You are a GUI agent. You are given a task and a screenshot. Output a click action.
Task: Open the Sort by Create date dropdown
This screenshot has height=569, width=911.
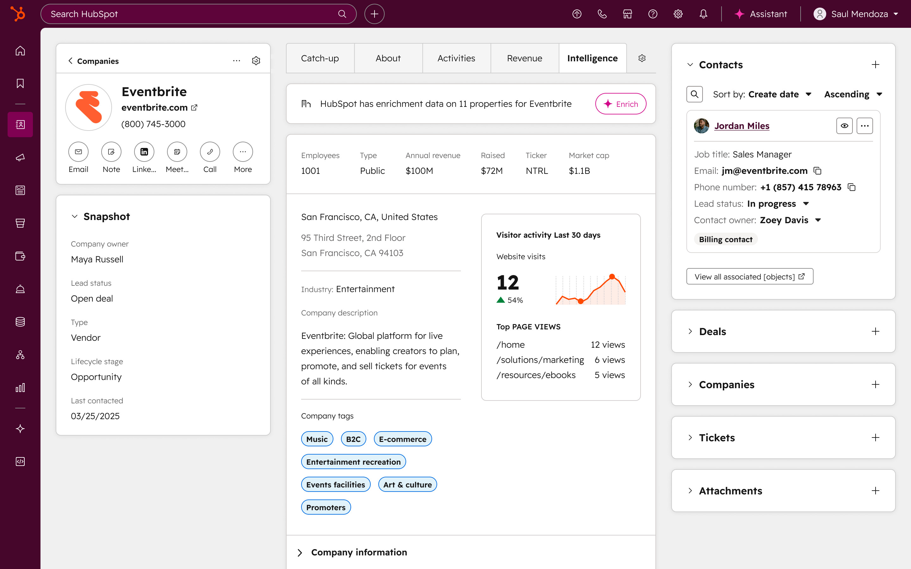(780, 94)
